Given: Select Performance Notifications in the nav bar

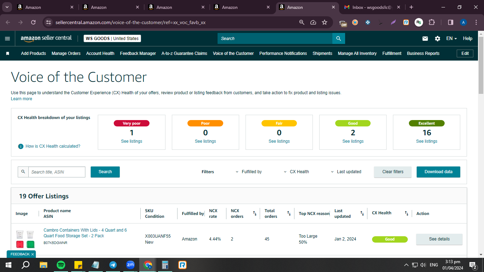Looking at the screenshot, I should coord(283,53).
